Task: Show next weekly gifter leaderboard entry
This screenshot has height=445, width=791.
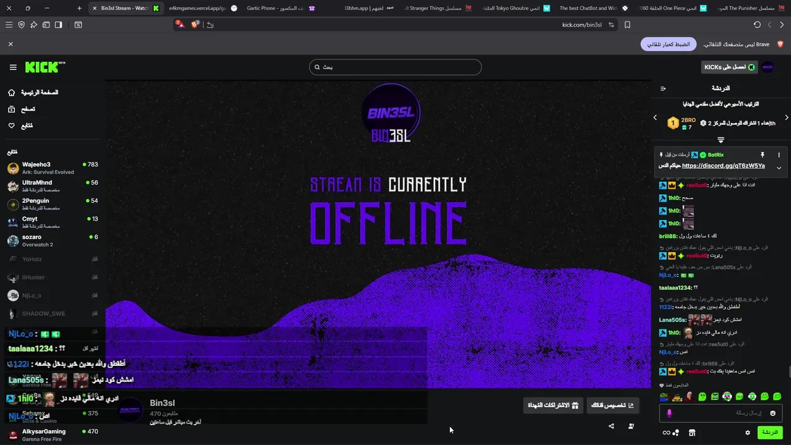Action: (786, 117)
